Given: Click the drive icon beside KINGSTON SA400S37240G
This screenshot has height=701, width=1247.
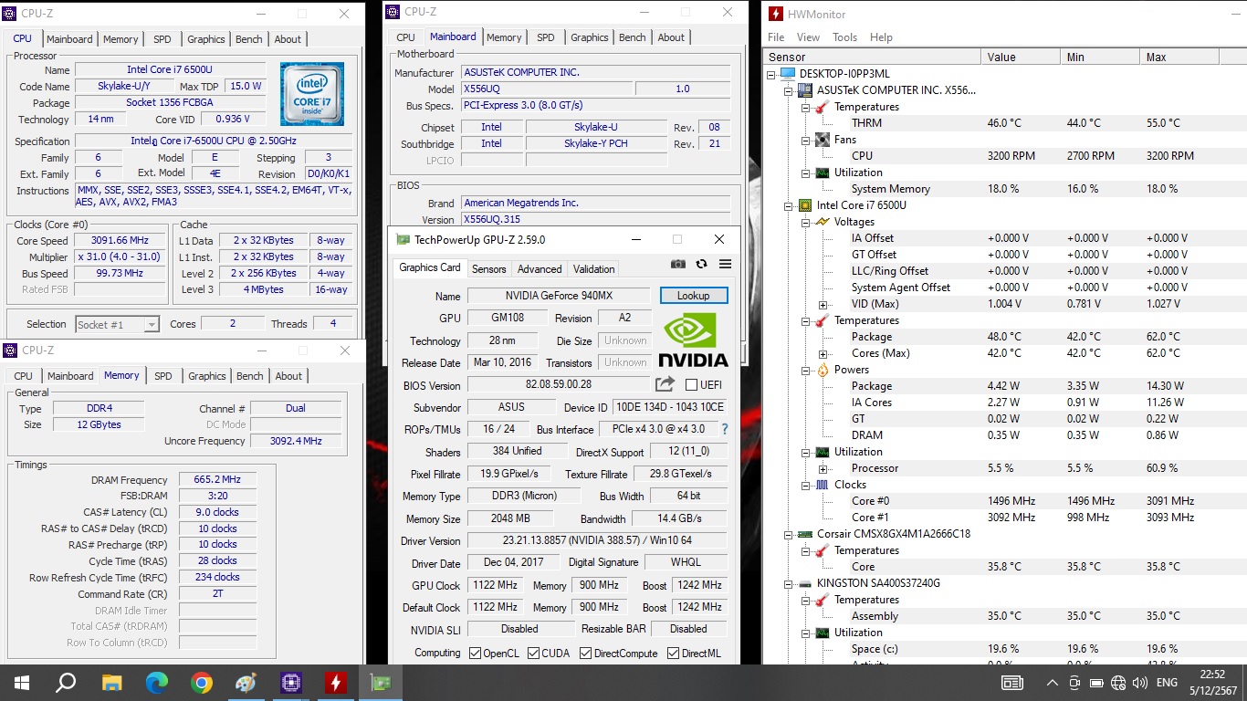Looking at the screenshot, I should click(x=805, y=583).
